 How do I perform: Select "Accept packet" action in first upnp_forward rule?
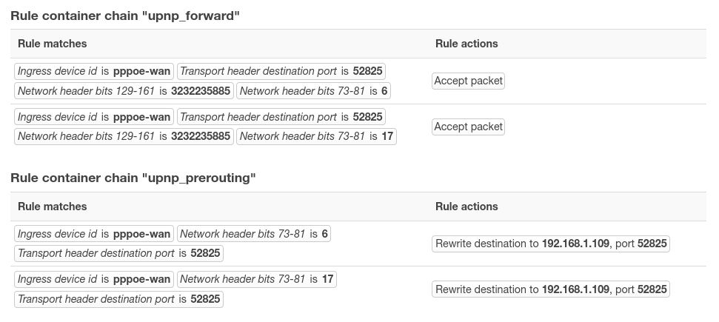(x=468, y=81)
